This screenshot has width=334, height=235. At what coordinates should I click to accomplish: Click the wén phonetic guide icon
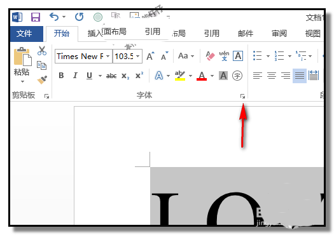224,56
